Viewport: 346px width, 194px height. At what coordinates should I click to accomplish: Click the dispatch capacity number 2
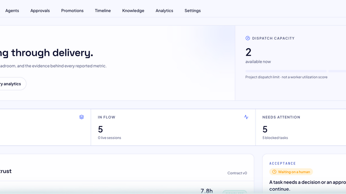click(248, 52)
